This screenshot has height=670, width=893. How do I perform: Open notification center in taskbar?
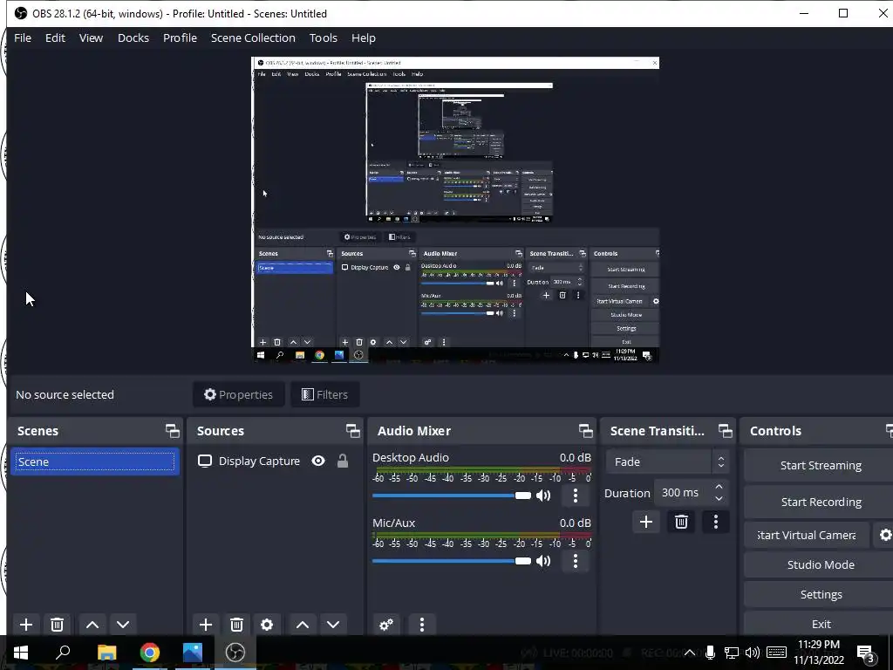coord(866,653)
